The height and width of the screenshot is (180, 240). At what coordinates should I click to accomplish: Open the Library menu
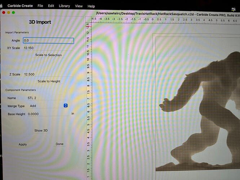(x=65, y=6)
